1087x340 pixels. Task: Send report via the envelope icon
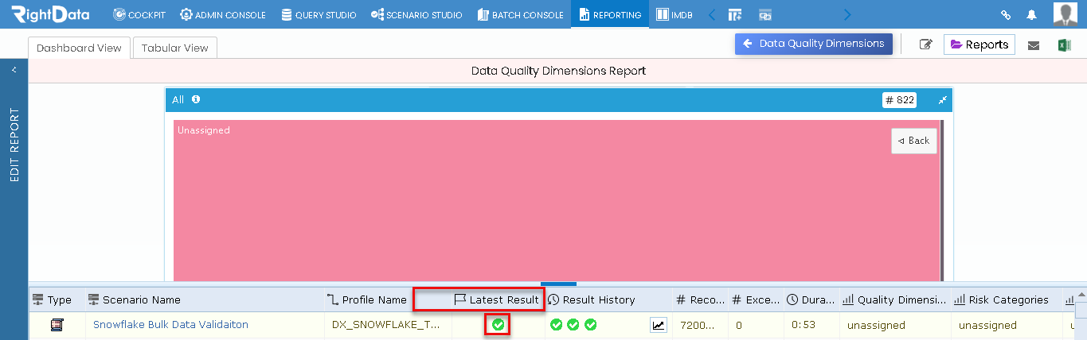(x=1034, y=45)
